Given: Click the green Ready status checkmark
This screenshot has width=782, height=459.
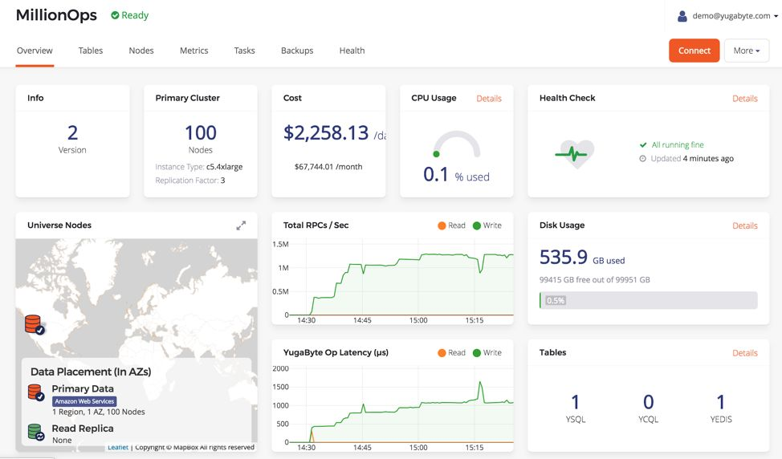Looking at the screenshot, I should [115, 15].
